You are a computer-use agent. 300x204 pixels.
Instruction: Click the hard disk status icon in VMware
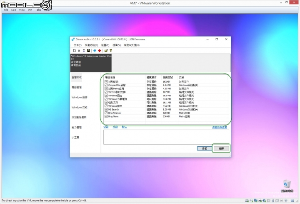[247, 201]
